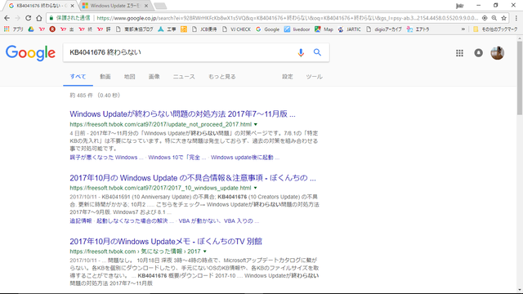This screenshot has height=294, width=523.
Task: Bookmark this page with the star
Action: [504, 18]
